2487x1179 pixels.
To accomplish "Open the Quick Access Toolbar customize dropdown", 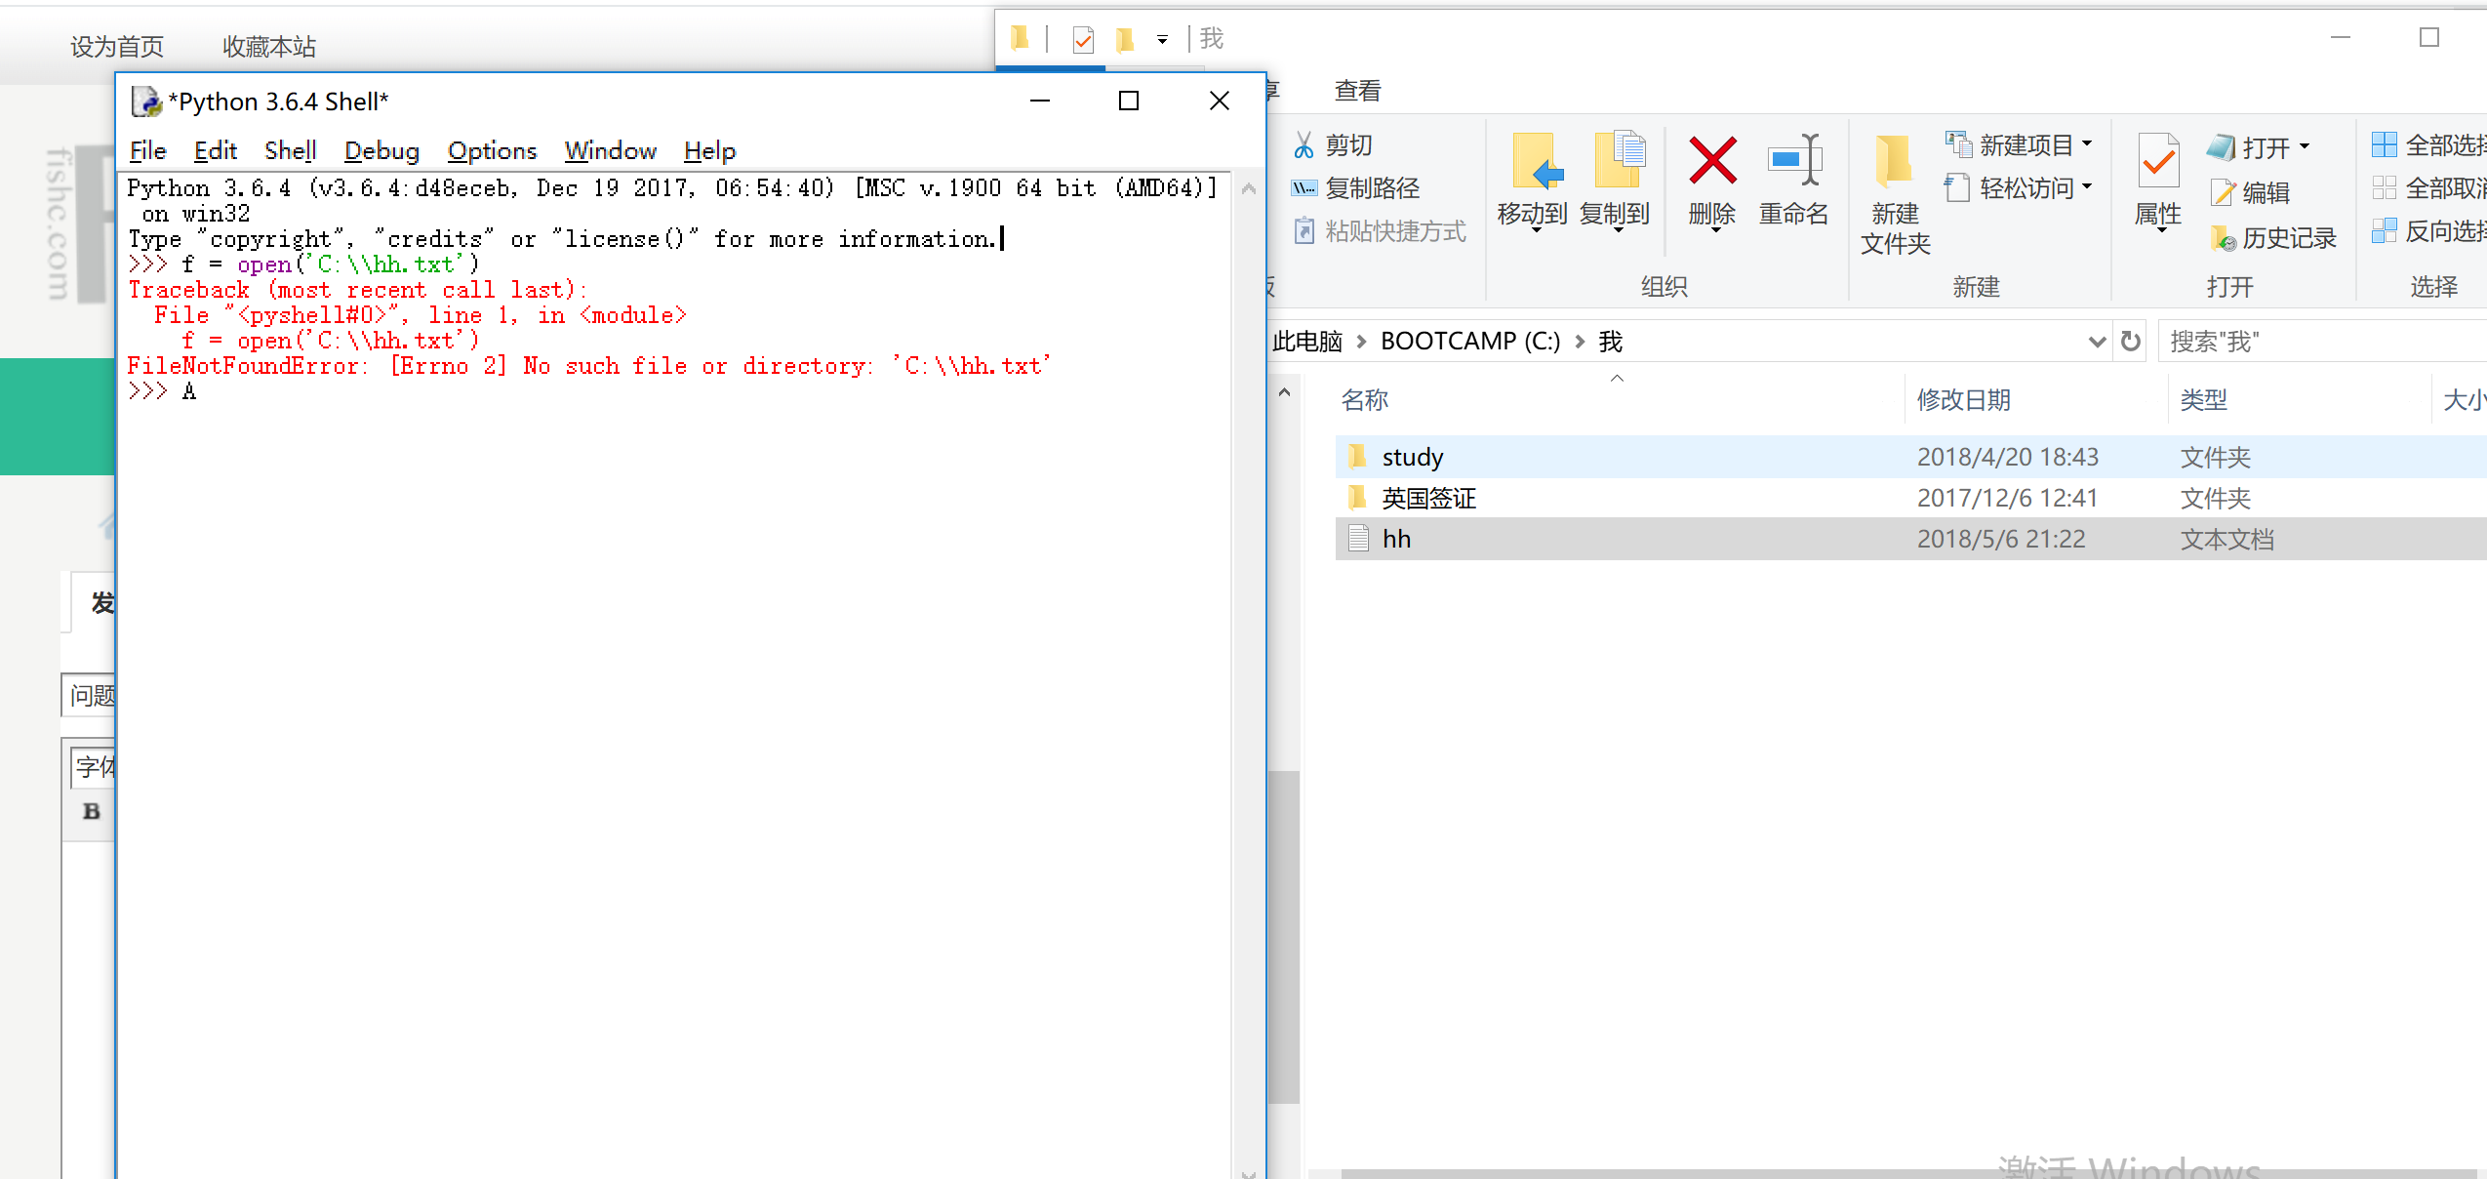I will (x=1161, y=40).
